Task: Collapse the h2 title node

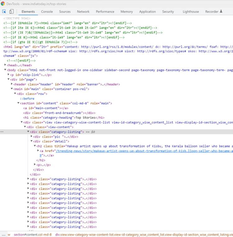Action: click(x=35, y=146)
